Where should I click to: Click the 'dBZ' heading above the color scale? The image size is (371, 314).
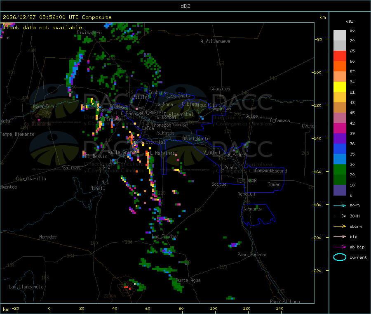350,21
